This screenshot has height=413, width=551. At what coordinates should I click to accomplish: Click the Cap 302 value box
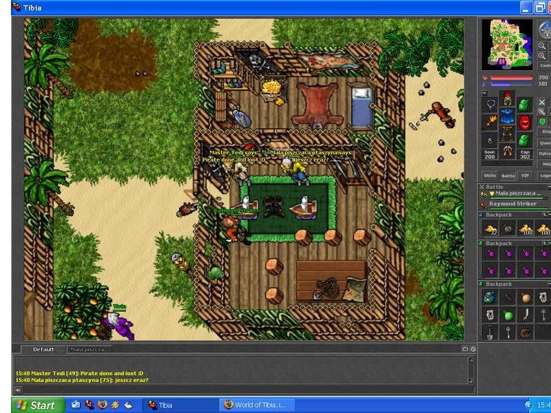[525, 154]
